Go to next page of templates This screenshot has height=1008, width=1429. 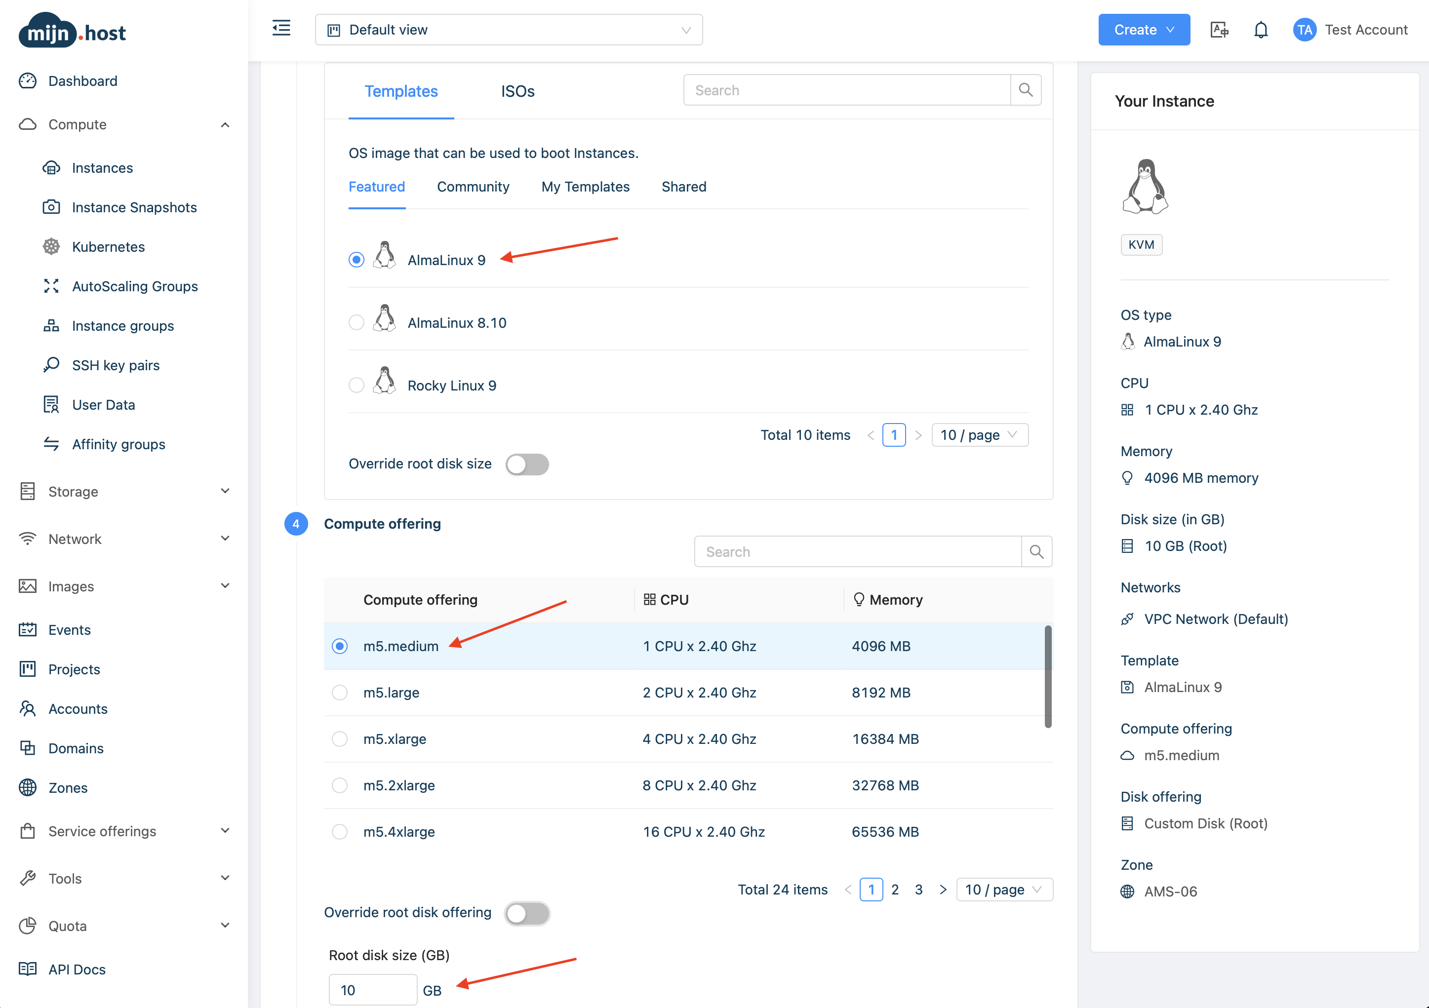(x=918, y=435)
